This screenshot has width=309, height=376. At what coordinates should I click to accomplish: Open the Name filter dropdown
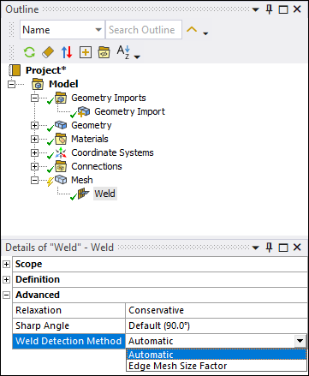(x=98, y=30)
